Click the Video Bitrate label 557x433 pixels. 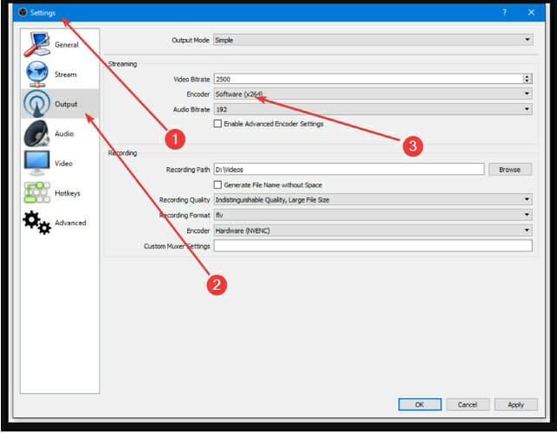point(191,79)
